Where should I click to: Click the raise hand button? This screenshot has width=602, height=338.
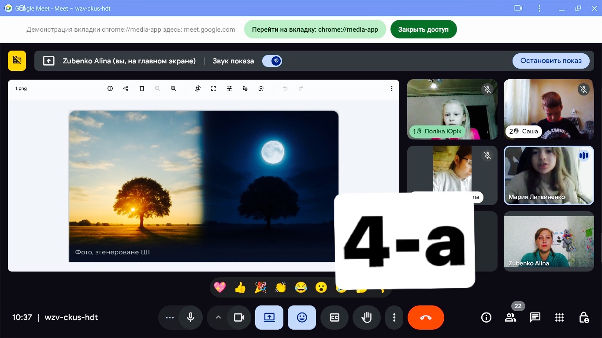tap(366, 317)
